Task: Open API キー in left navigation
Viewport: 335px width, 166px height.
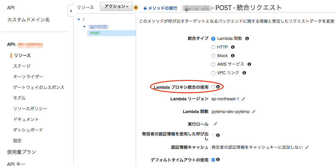Action: (x=16, y=164)
